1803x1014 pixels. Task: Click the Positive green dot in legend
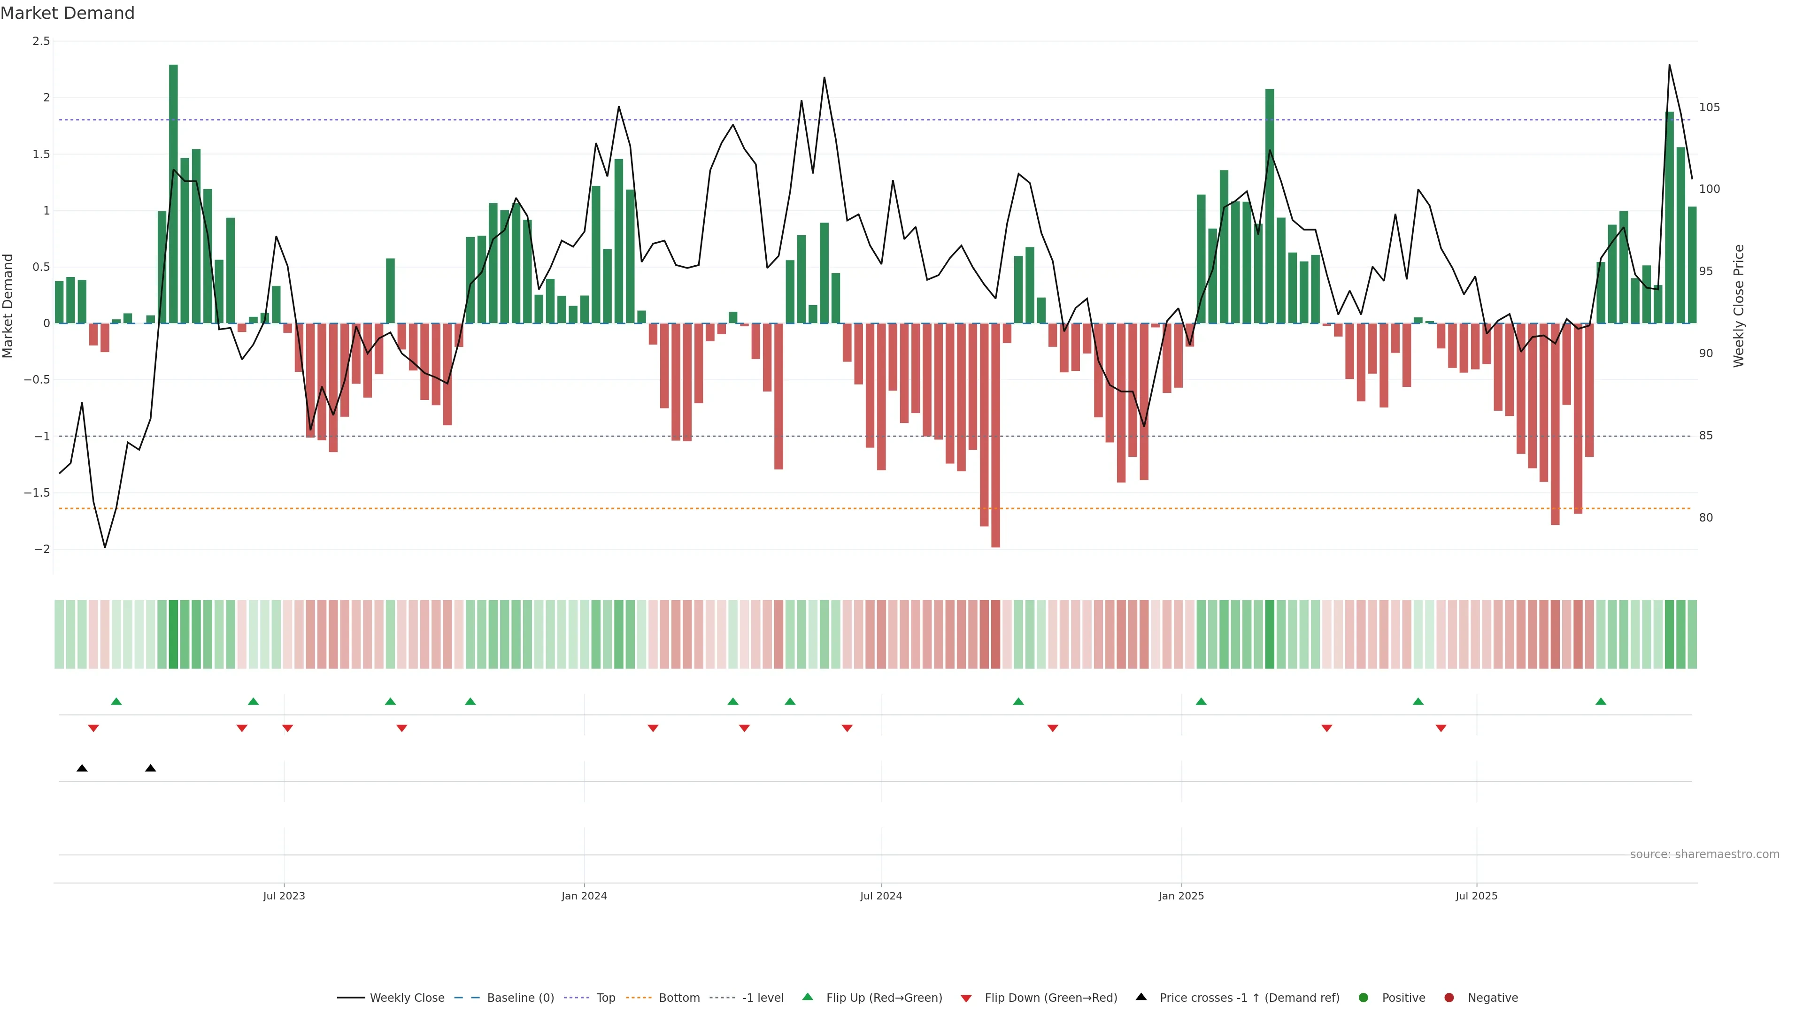(1363, 998)
